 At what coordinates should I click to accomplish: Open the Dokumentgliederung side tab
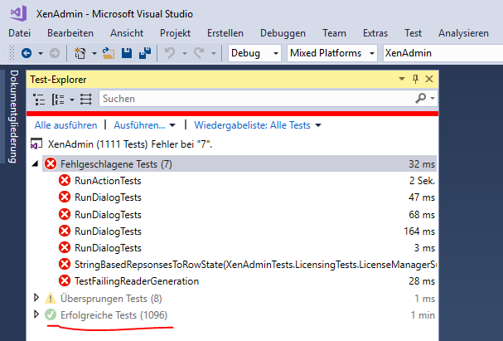[13, 116]
